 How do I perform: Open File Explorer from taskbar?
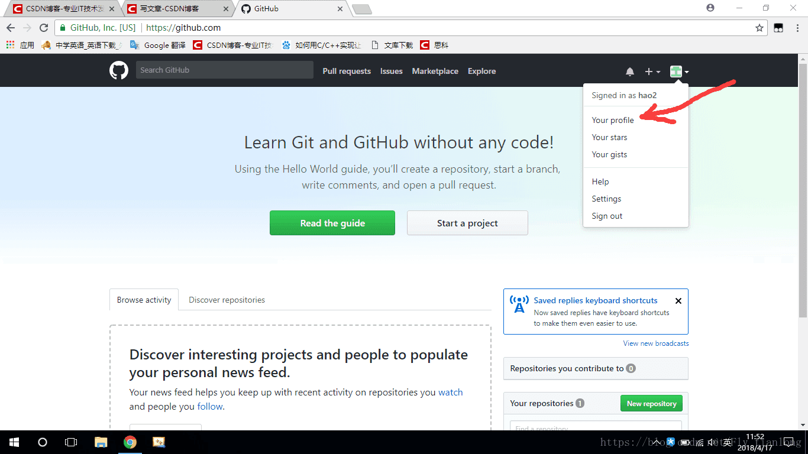(101, 442)
